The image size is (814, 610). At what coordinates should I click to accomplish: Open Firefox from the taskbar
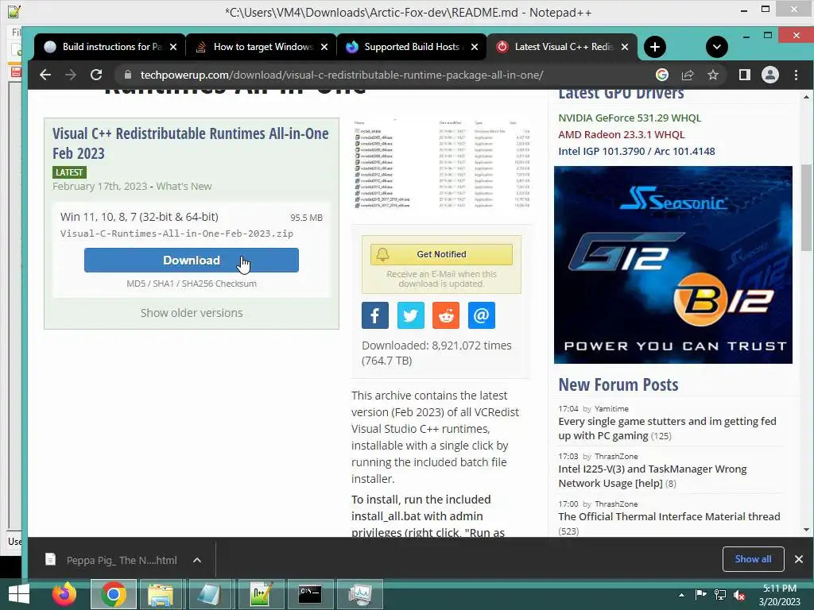point(64,594)
